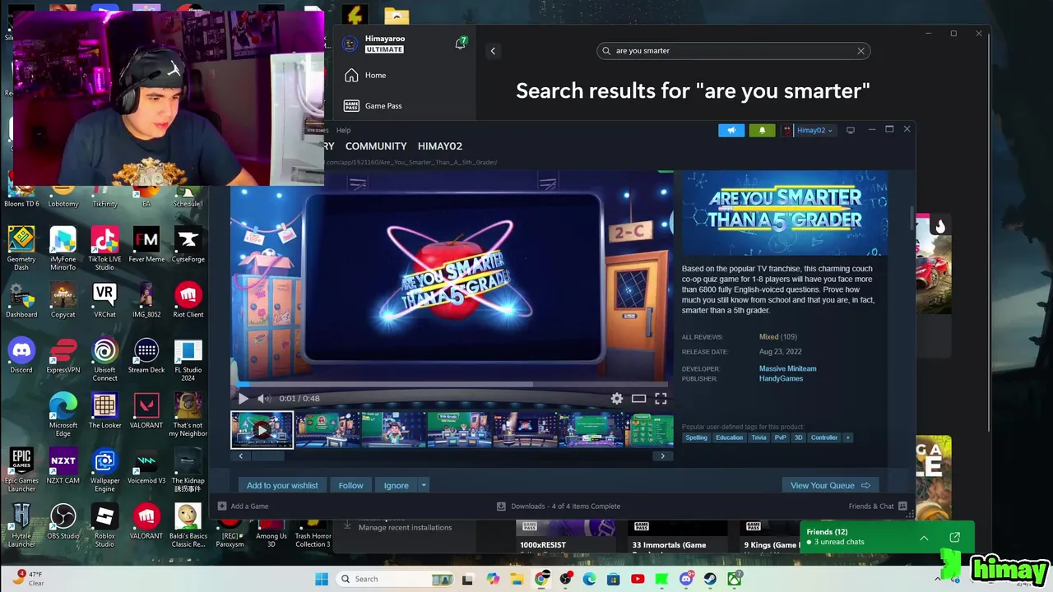Click Steam store page URL bar
This screenshot has height=592, width=1053.
(411, 162)
